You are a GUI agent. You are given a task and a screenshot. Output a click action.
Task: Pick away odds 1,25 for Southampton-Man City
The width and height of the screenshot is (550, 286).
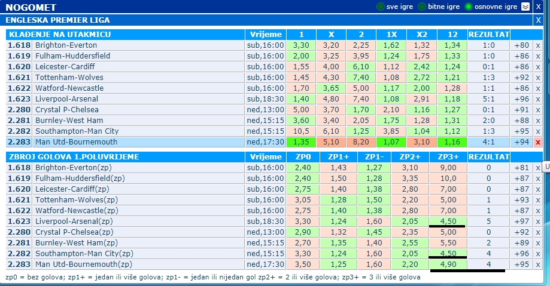(361, 131)
